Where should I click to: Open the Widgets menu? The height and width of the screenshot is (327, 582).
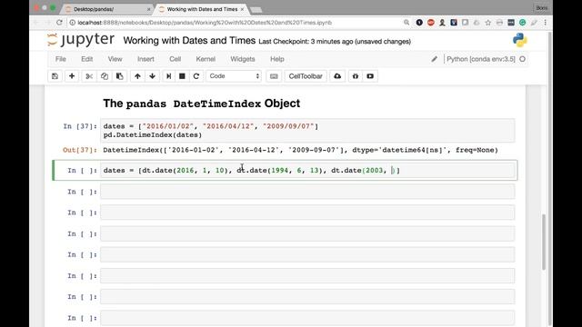tap(243, 59)
